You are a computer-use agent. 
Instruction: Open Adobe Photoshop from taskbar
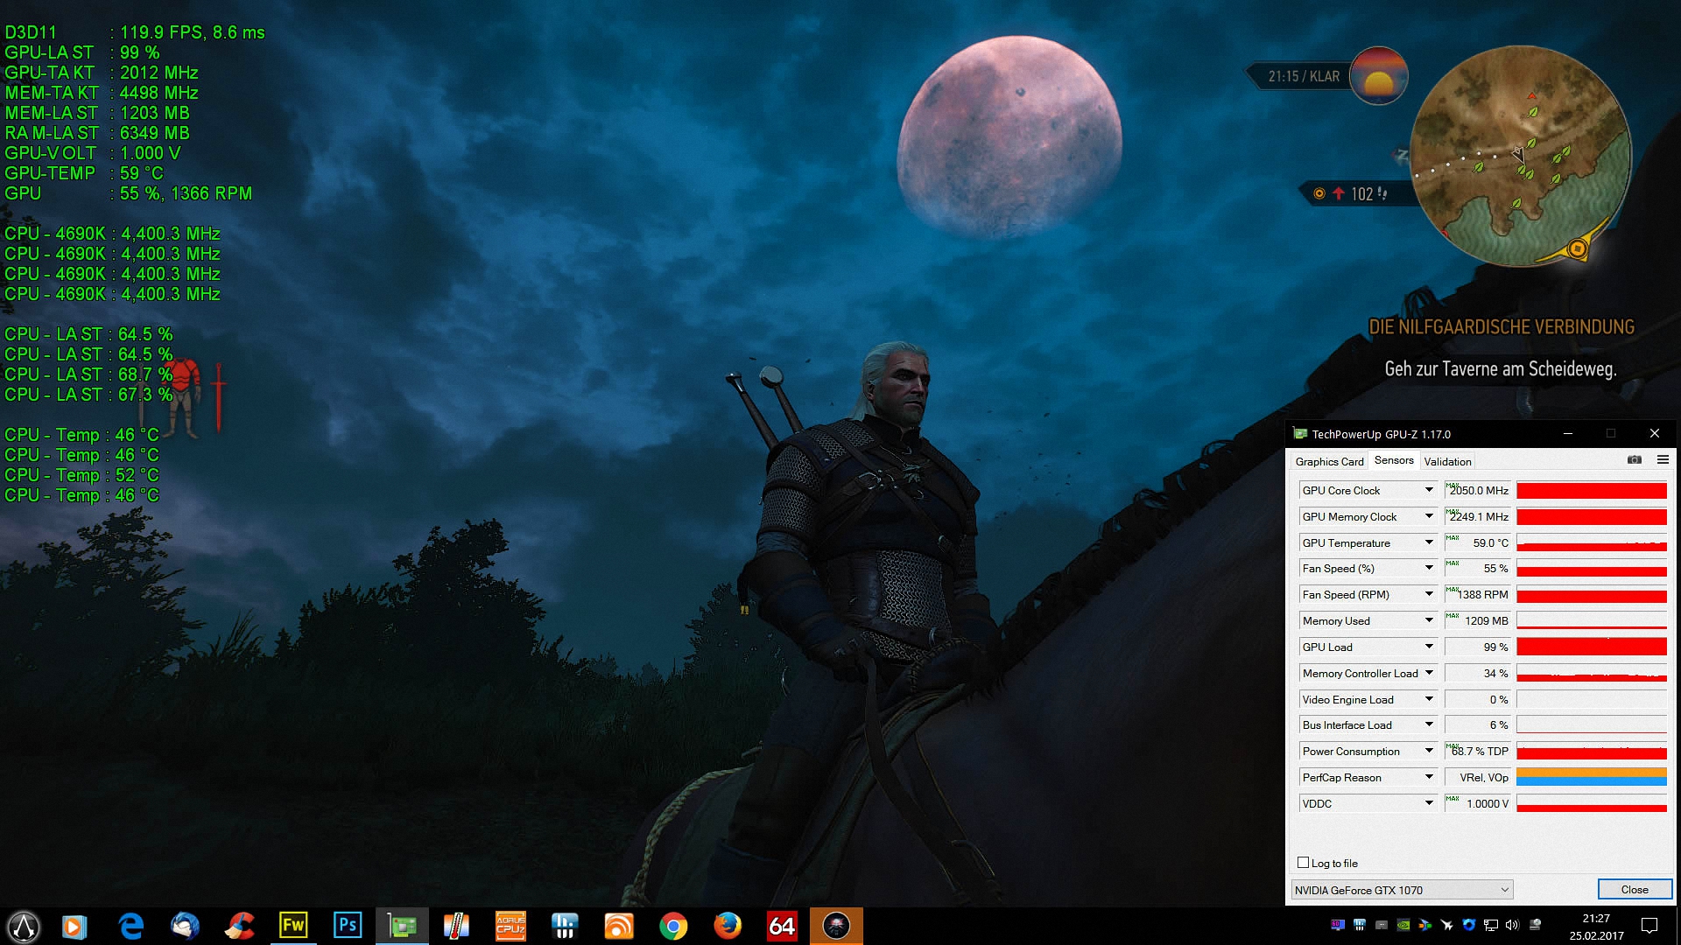(x=348, y=926)
